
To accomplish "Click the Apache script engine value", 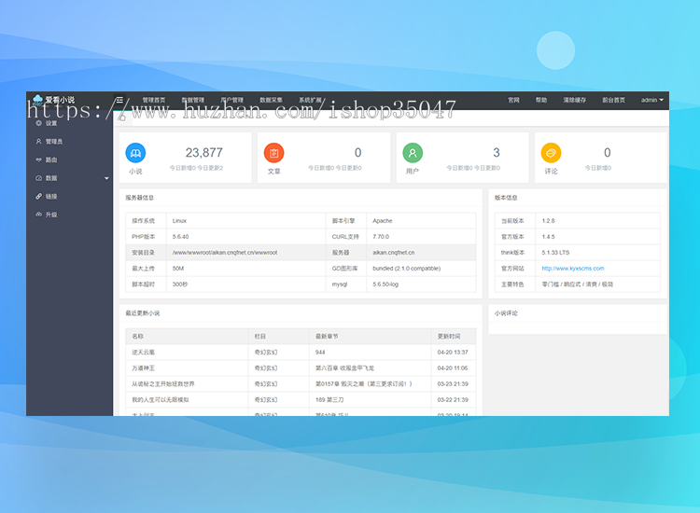I will pyautogui.click(x=383, y=221).
